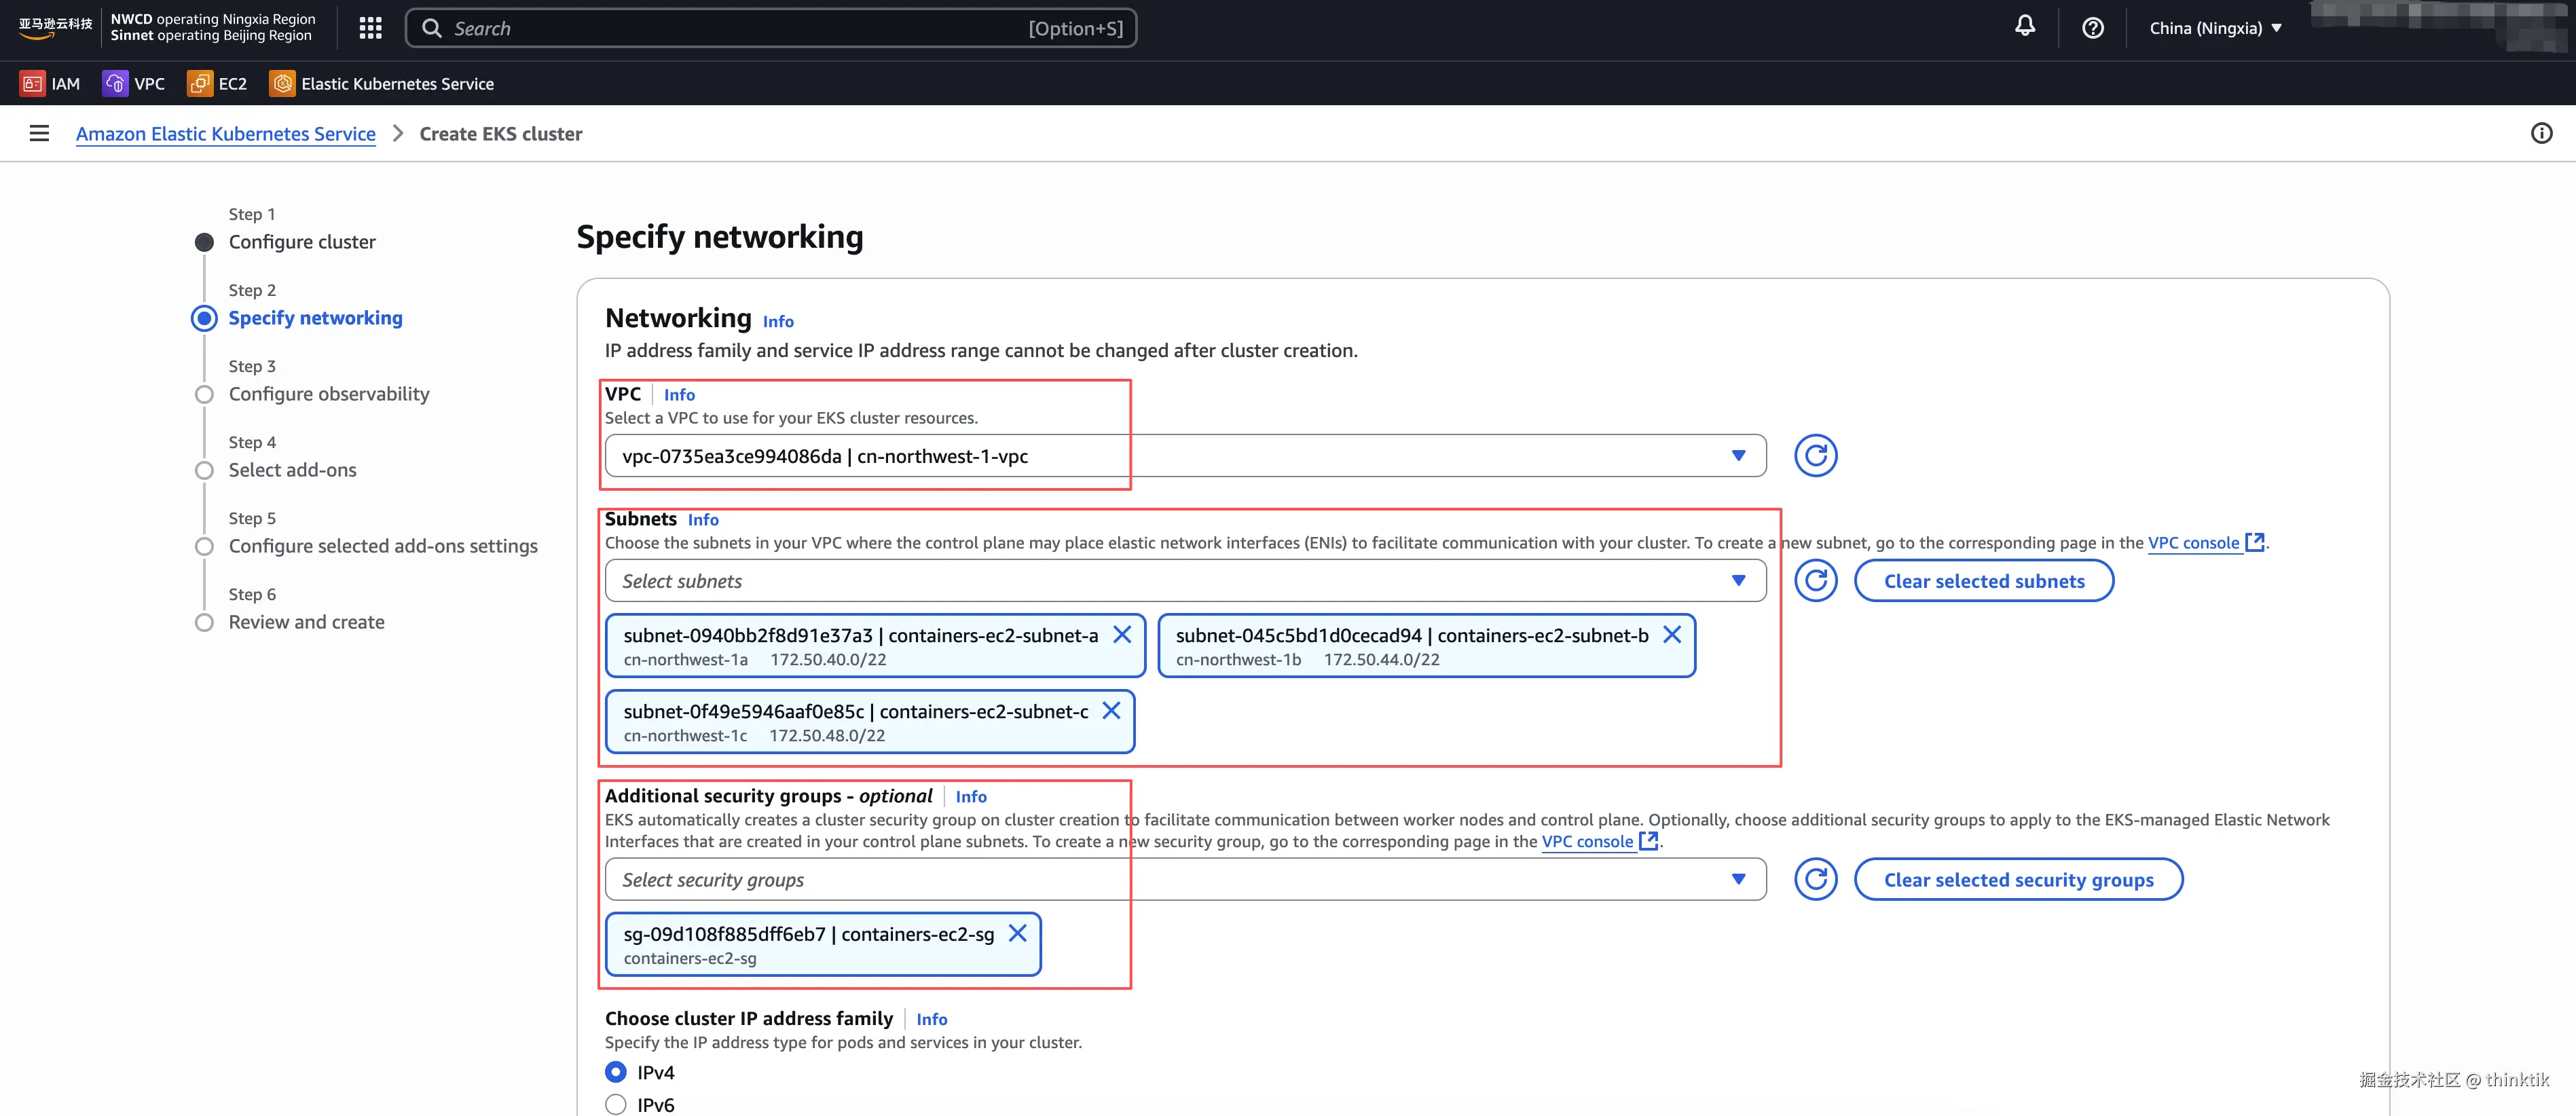Expand the Select subnets dropdown
Image resolution: width=2576 pixels, height=1116 pixels.
coord(1185,581)
